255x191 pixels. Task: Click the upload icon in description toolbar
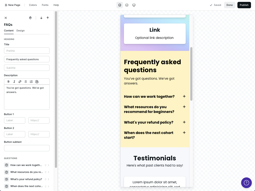click(x=37, y=82)
